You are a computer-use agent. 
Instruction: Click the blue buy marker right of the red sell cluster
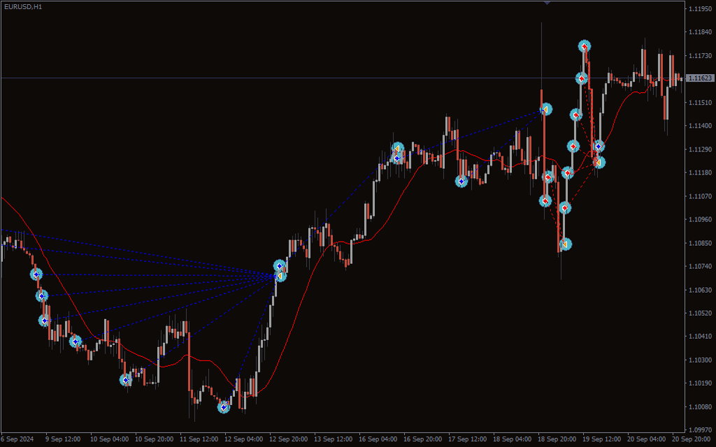click(598, 146)
